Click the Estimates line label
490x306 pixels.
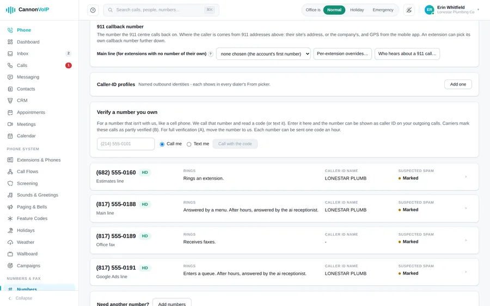pos(110,181)
